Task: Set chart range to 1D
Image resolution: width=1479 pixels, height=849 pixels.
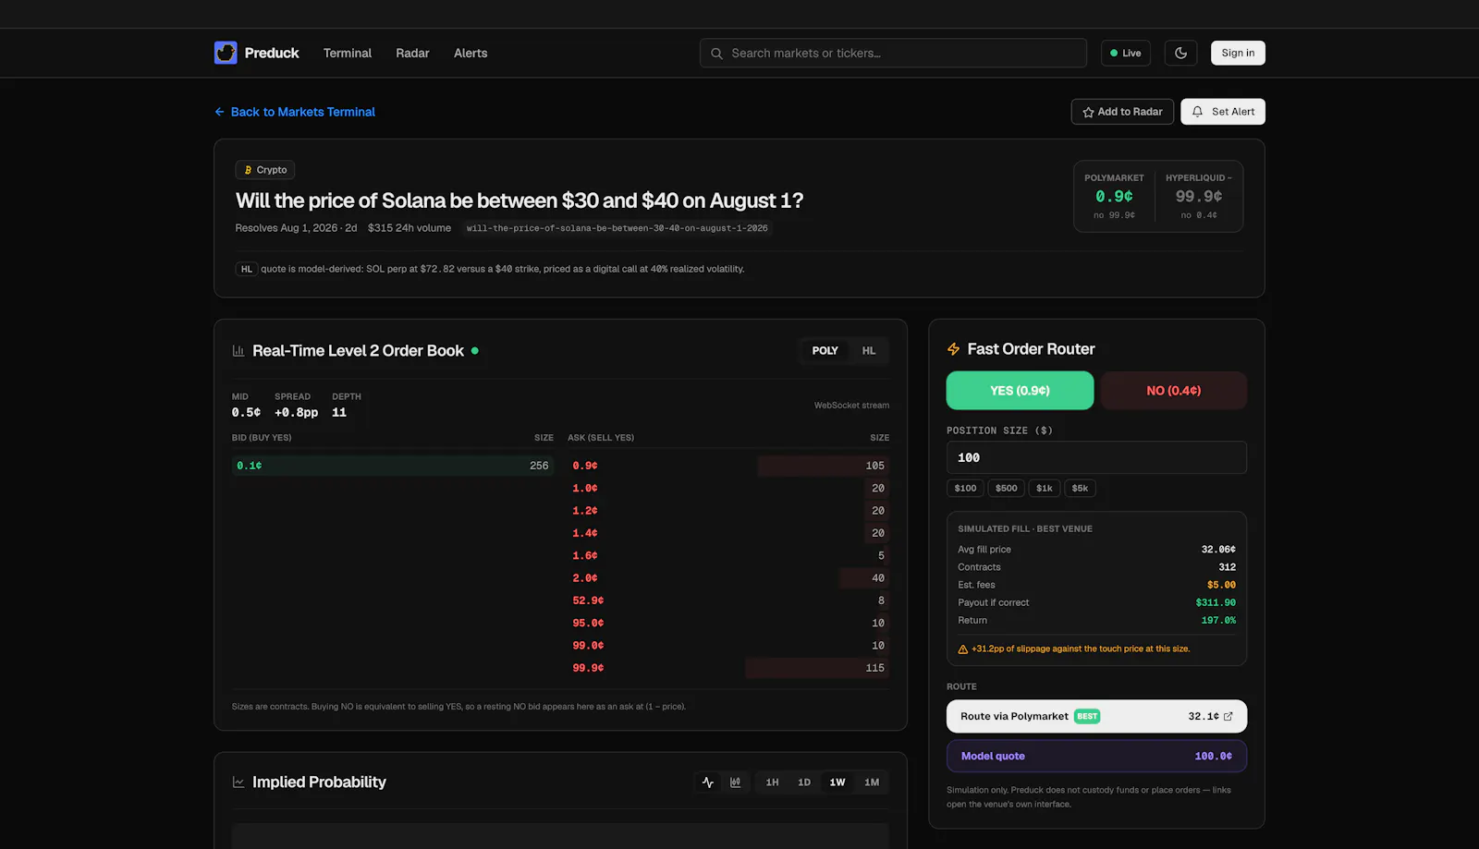Action: click(x=804, y=782)
